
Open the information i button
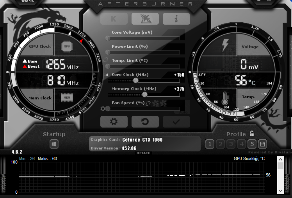[x=176, y=19]
